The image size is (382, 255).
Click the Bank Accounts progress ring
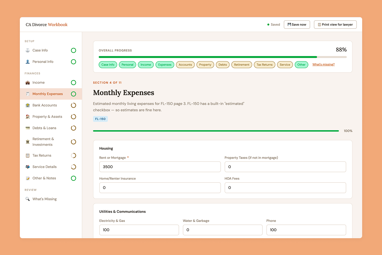point(73,105)
